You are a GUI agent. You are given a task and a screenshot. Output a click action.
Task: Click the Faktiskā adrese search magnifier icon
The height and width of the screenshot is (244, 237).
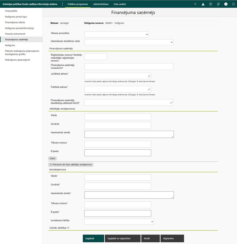(x=149, y=89)
